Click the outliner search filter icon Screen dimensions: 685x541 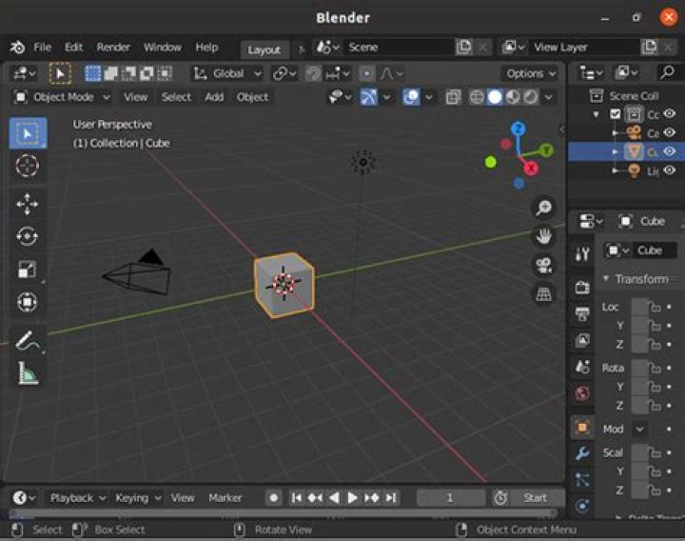(x=668, y=72)
